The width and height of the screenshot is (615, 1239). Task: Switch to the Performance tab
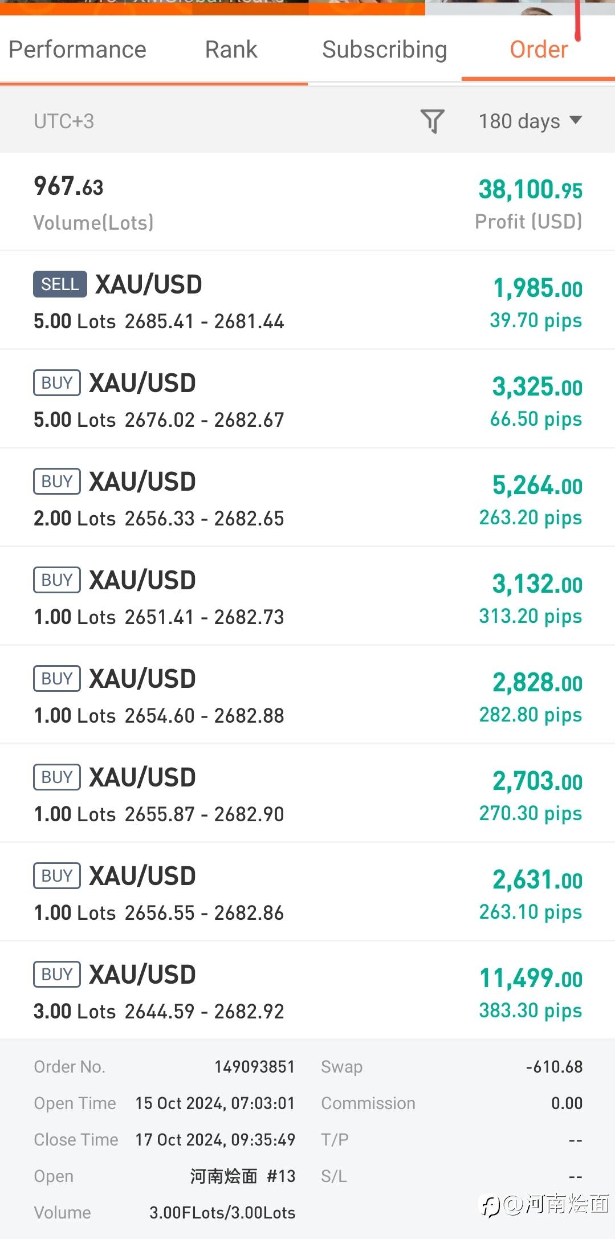(78, 50)
